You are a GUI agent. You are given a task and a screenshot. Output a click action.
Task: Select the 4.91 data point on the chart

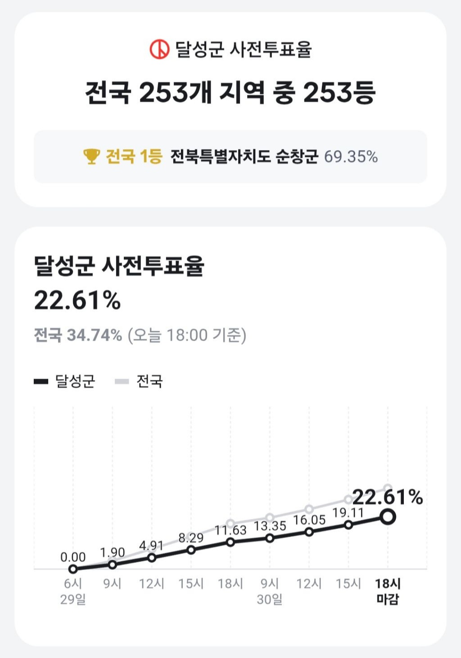click(152, 557)
